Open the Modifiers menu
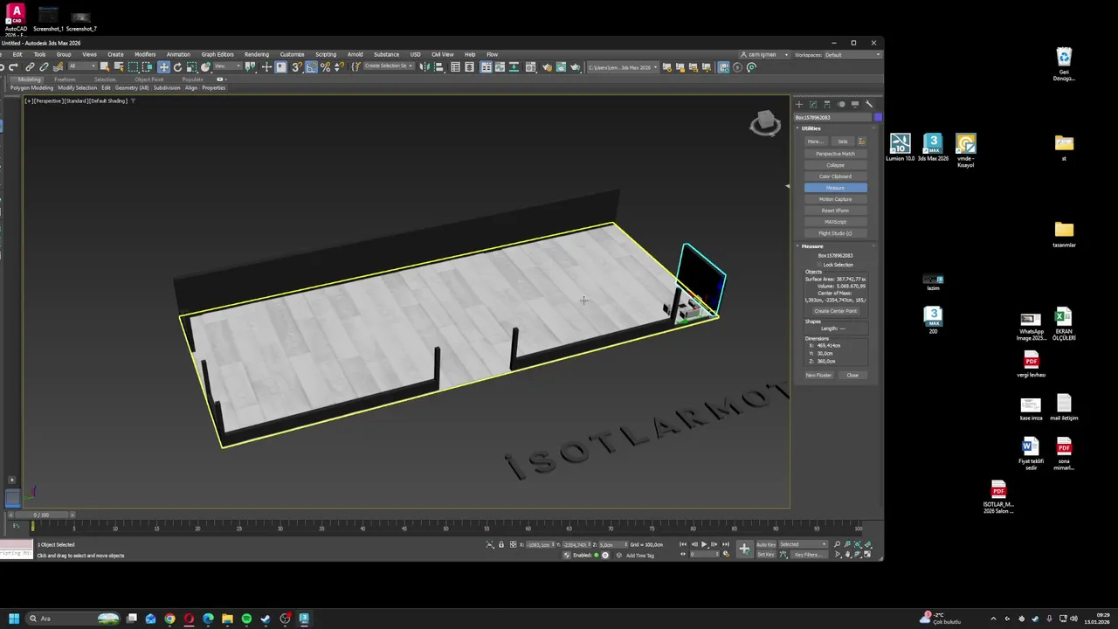This screenshot has height=629, width=1118. [145, 54]
